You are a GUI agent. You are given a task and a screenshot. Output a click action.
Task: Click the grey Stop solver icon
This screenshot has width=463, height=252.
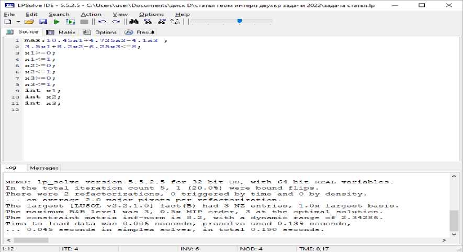coord(84,21)
